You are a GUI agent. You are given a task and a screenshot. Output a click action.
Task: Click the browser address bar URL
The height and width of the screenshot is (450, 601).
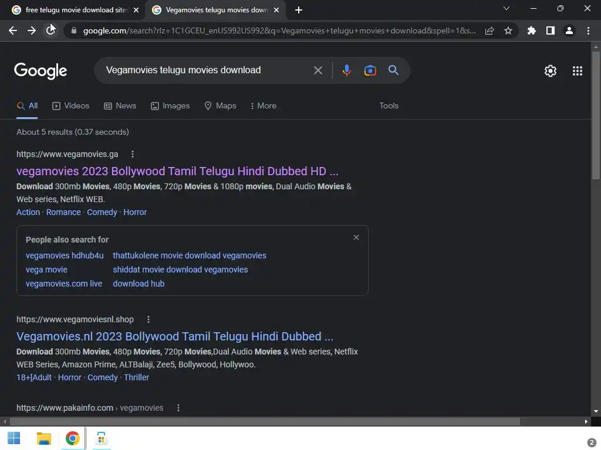(x=279, y=30)
